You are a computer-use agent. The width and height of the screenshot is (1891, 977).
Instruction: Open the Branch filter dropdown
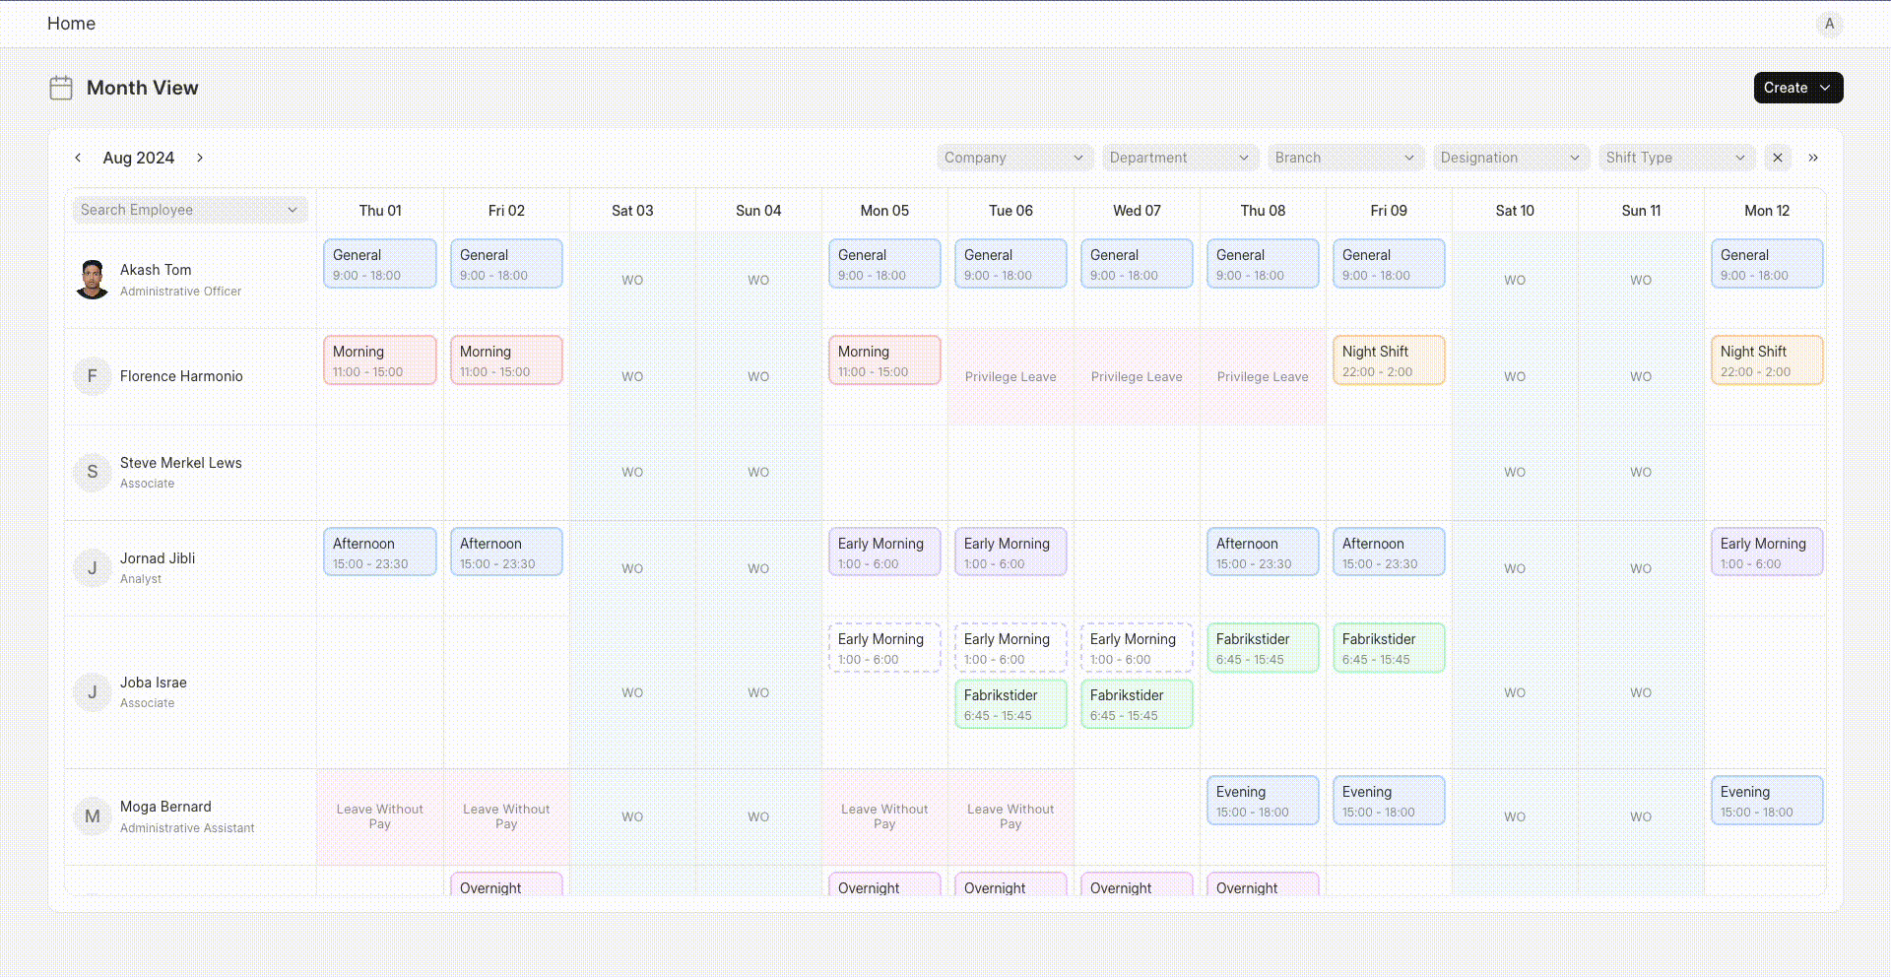pos(1344,158)
